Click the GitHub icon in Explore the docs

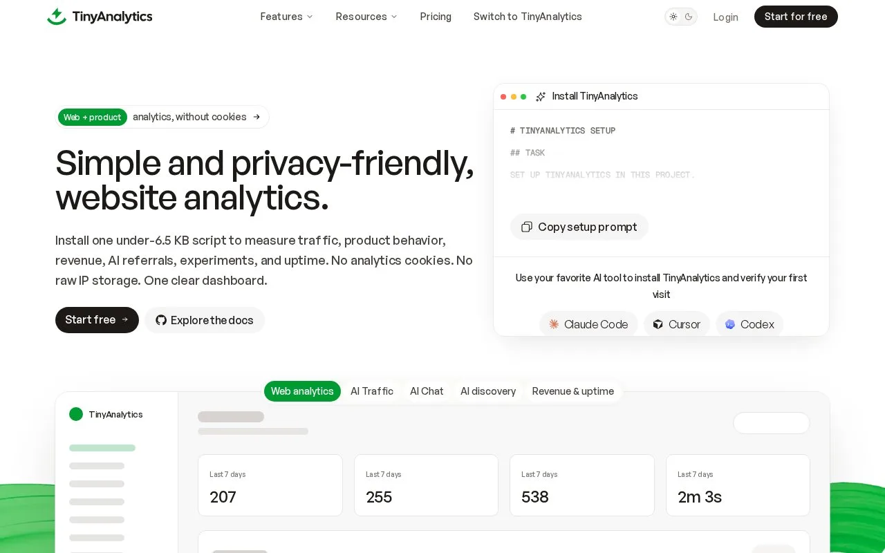coord(161,320)
